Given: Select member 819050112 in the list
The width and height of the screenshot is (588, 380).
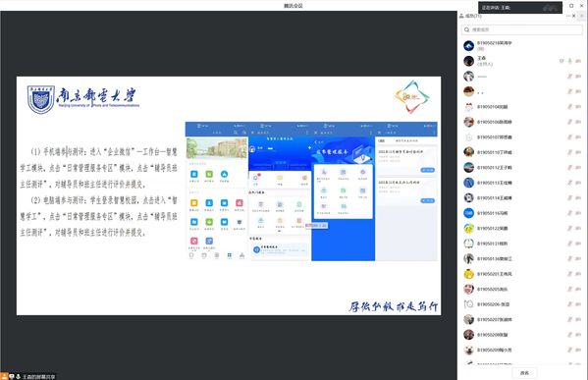Looking at the screenshot, I should point(522,167).
